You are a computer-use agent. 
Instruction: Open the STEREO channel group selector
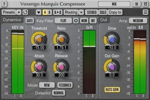[92, 12]
